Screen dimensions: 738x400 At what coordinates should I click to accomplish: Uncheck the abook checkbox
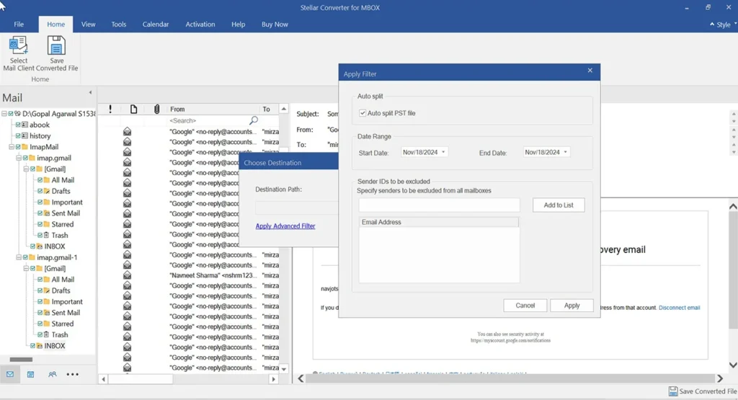[18, 125]
